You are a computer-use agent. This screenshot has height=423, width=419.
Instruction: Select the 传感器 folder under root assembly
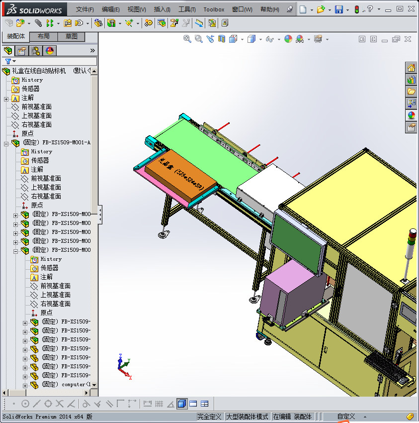[30, 89]
